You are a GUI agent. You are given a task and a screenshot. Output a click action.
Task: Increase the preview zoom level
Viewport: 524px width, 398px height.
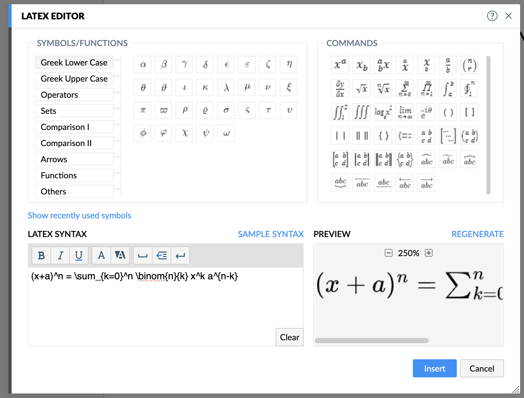point(429,253)
